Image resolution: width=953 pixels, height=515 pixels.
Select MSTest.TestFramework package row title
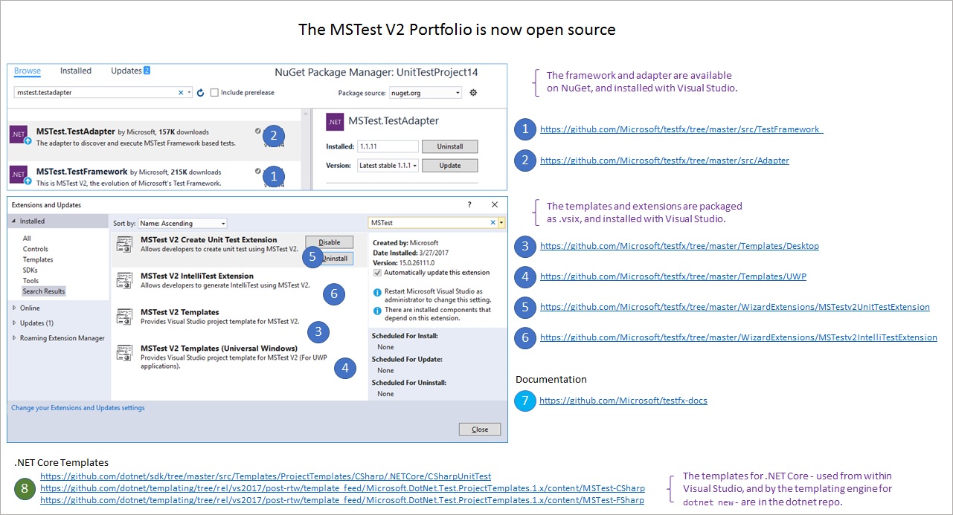(x=82, y=171)
